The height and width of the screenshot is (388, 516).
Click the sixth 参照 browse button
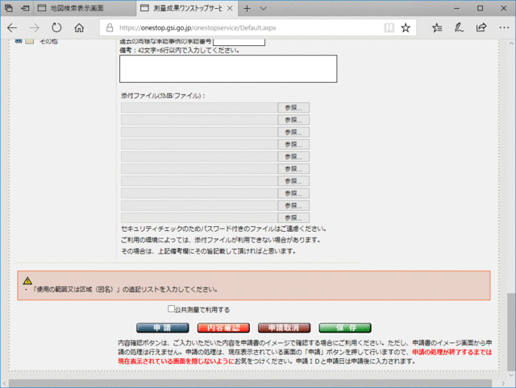(293, 169)
